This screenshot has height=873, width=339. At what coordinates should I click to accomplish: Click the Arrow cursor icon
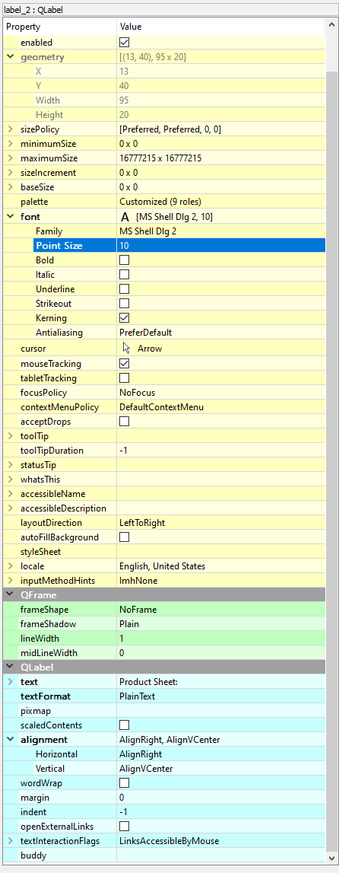[x=127, y=349]
